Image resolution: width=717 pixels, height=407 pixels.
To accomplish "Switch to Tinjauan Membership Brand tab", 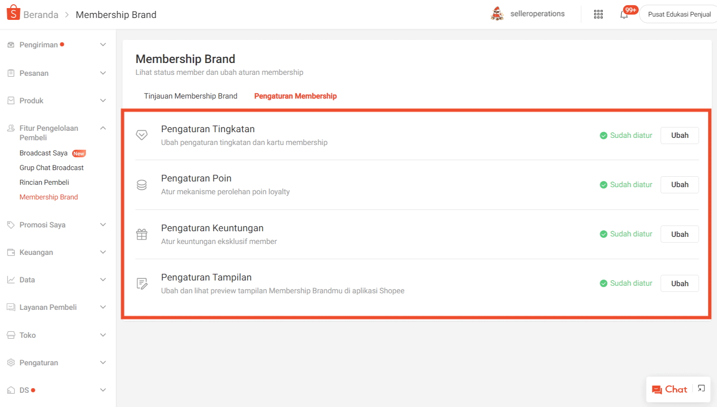I will 191,96.
